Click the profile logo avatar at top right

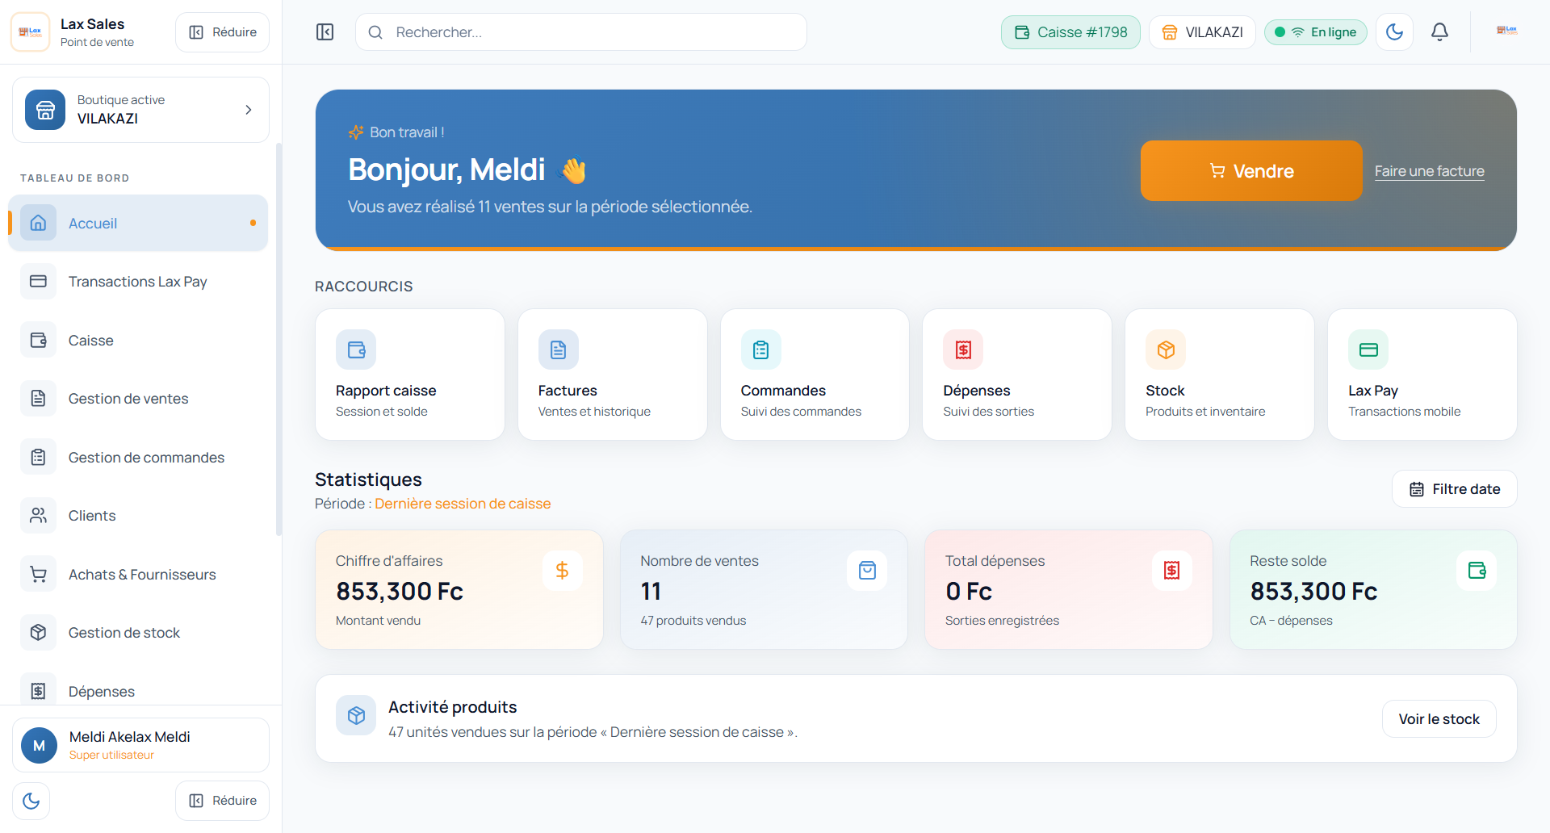[x=1506, y=31]
